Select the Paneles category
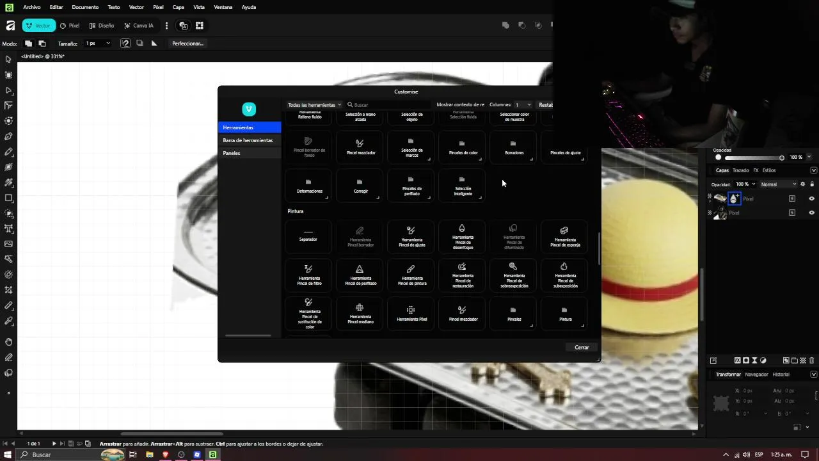The image size is (819, 461). pyautogui.click(x=250, y=153)
